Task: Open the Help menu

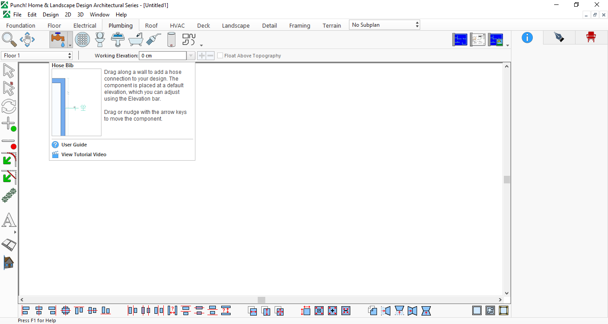Action: pos(121,15)
